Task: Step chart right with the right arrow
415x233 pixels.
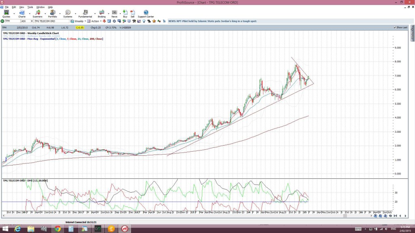Action: click(x=405, y=216)
